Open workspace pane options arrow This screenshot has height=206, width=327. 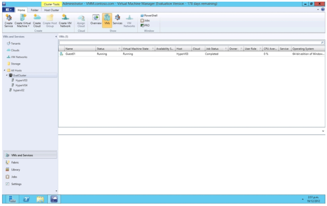[56, 191]
